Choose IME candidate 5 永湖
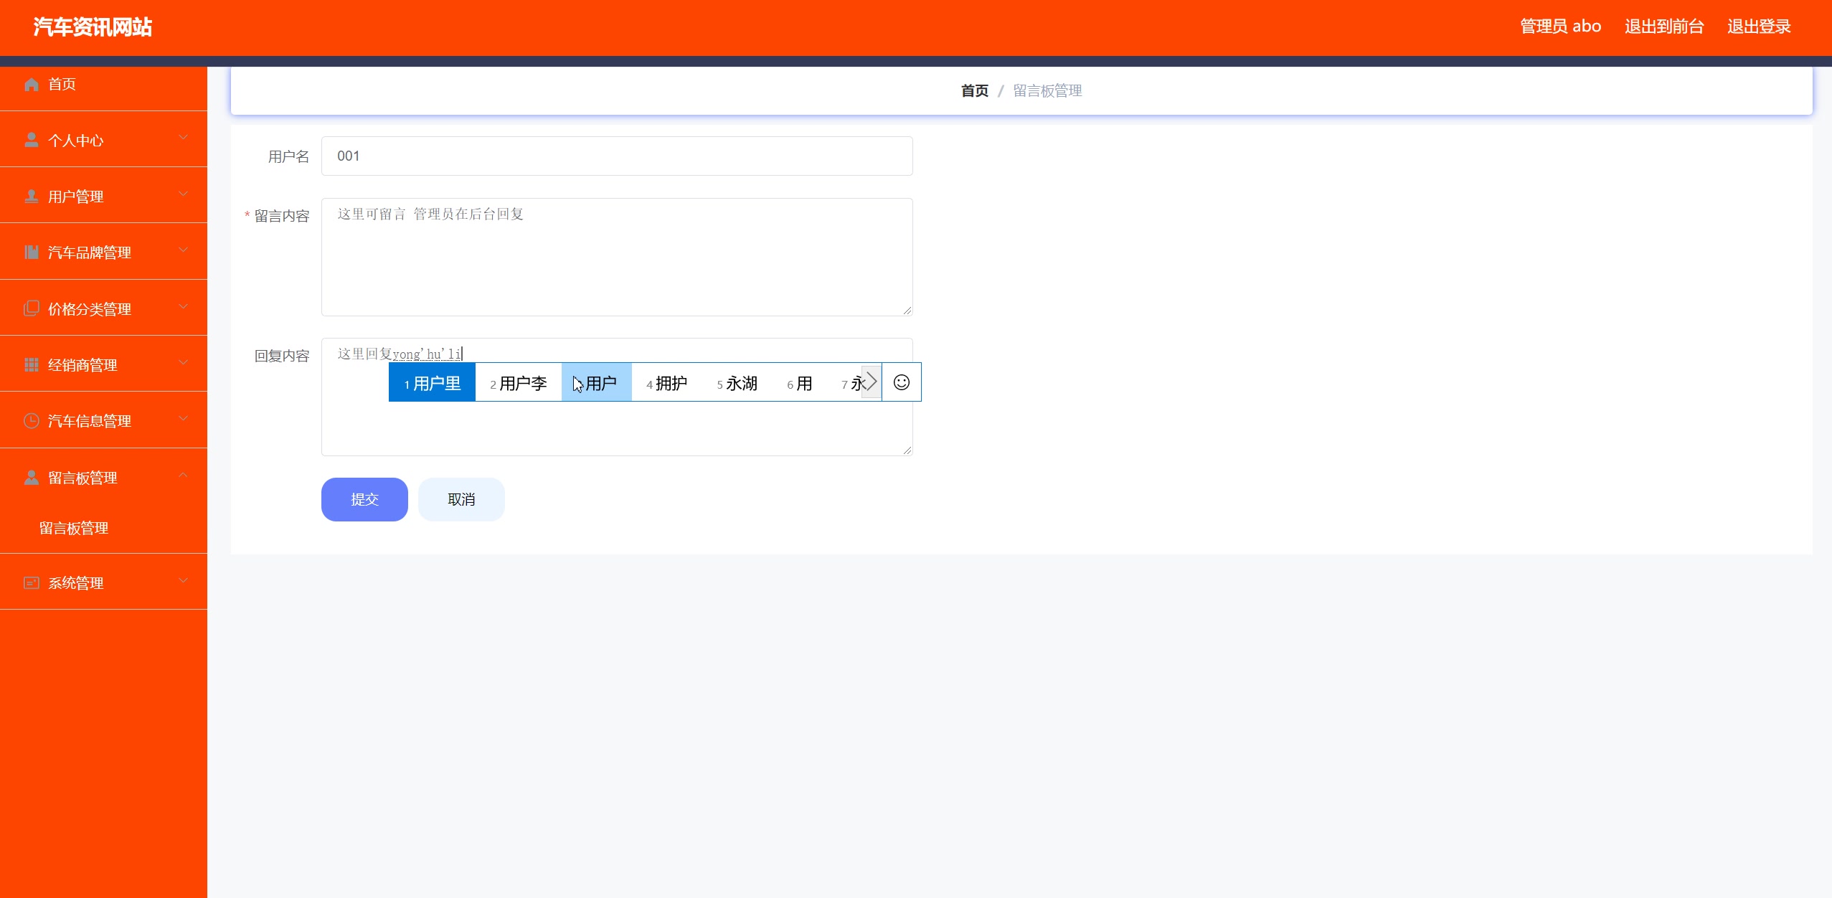The image size is (1832, 898). [x=737, y=382]
